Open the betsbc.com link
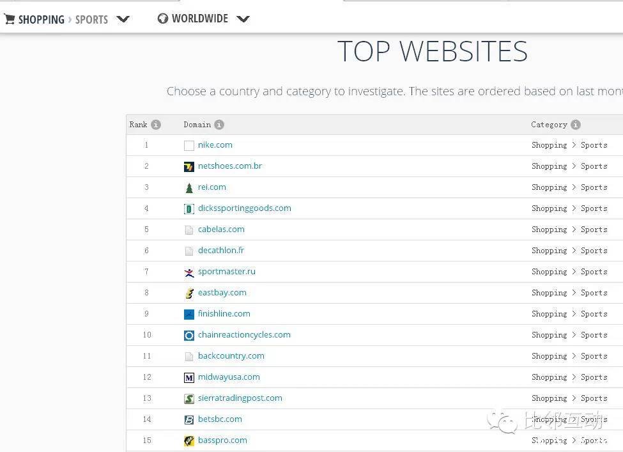The image size is (623, 452). [x=220, y=419]
